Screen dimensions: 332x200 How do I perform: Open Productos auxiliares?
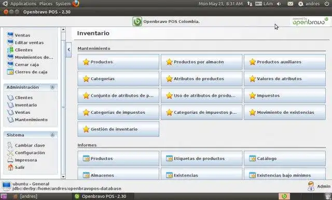pos(285,62)
